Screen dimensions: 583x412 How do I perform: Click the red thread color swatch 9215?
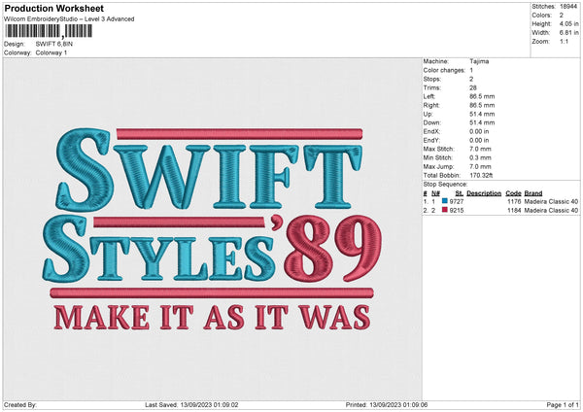445,210
